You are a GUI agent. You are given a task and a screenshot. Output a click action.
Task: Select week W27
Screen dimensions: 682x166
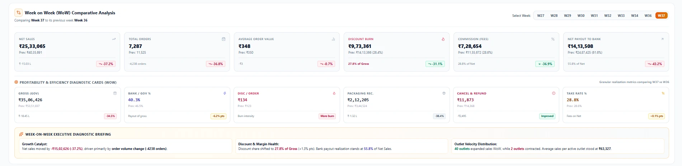click(541, 15)
